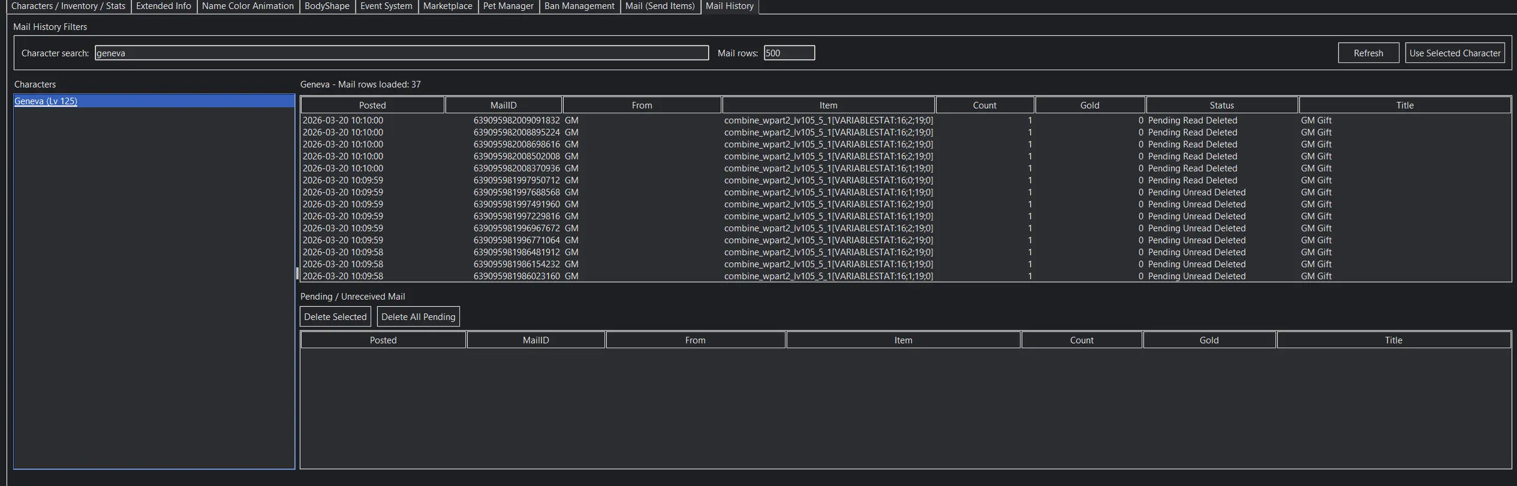Click the Count column header in the mail history
1517x486 pixels.
pyautogui.click(x=985, y=105)
